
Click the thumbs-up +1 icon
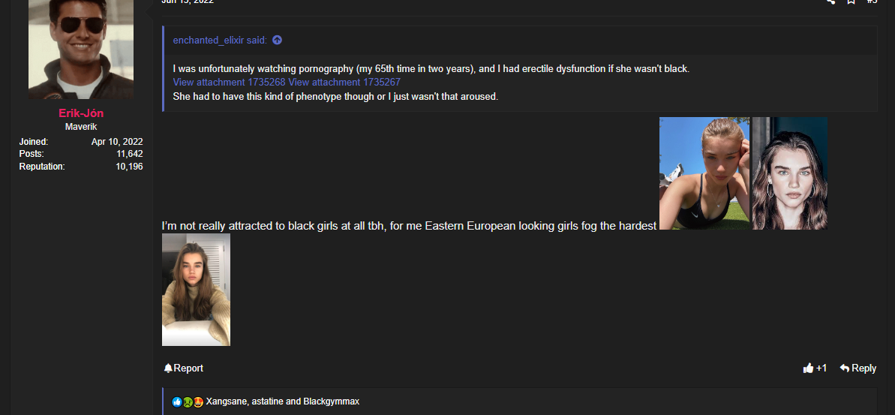pyautogui.click(x=808, y=368)
